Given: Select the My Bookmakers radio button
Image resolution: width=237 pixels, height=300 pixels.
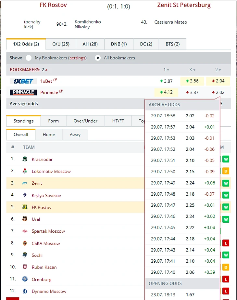Looking at the screenshot, I should point(29,58).
